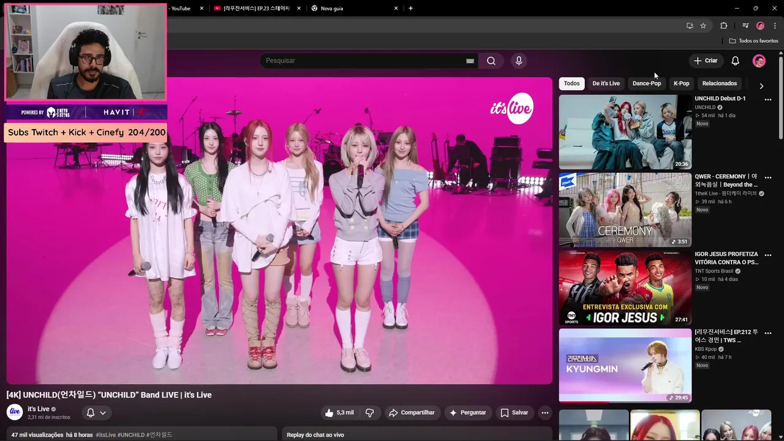Open YouTube notifications bell
The height and width of the screenshot is (441, 784).
(736, 61)
